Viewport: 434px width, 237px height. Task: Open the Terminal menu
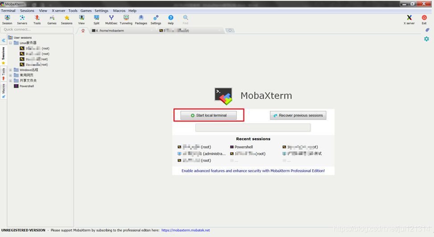coord(8,11)
